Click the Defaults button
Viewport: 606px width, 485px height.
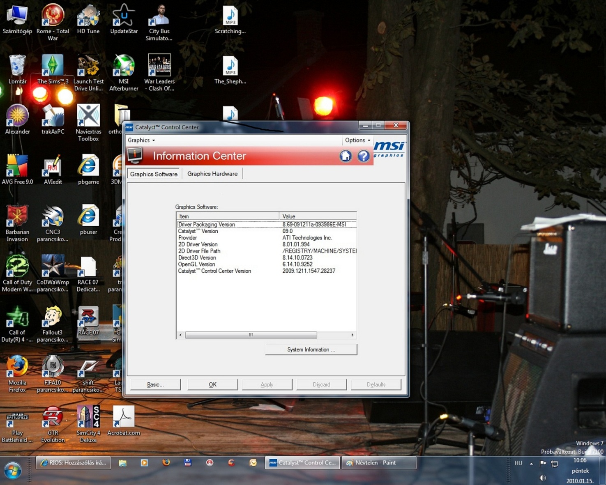(x=376, y=384)
